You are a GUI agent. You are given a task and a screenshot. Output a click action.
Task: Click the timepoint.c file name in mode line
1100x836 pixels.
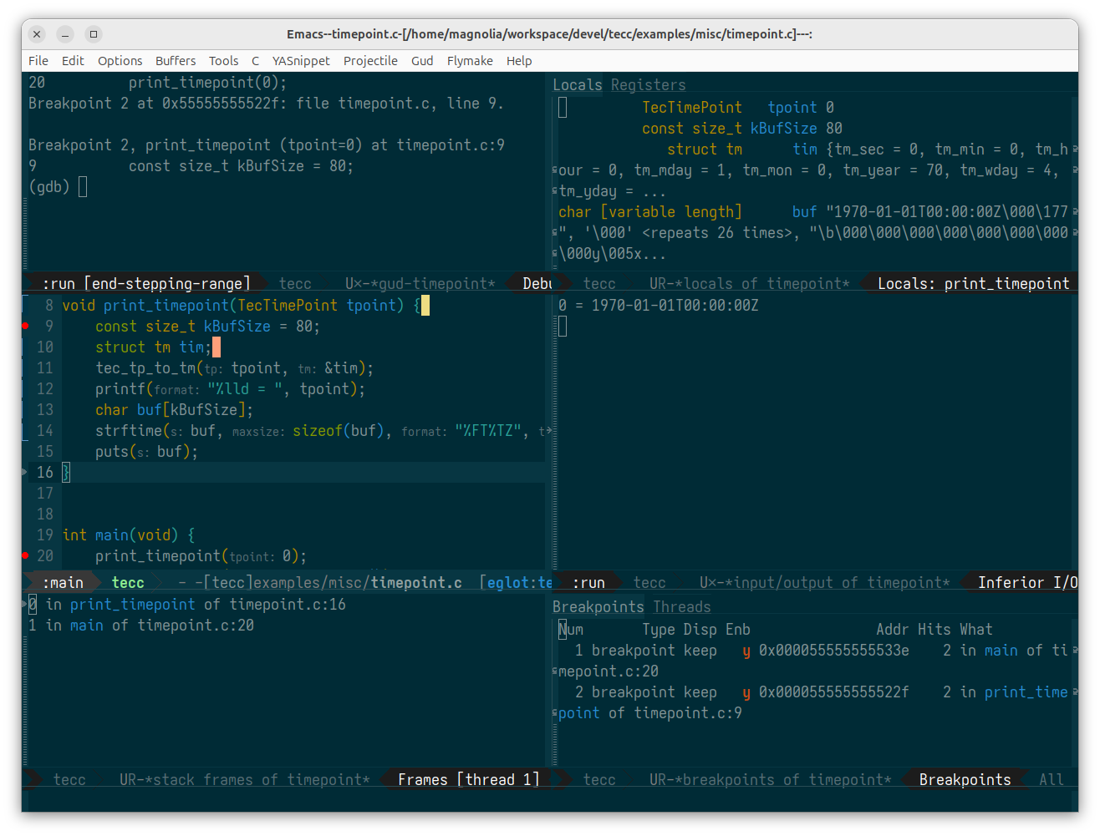[x=416, y=583]
